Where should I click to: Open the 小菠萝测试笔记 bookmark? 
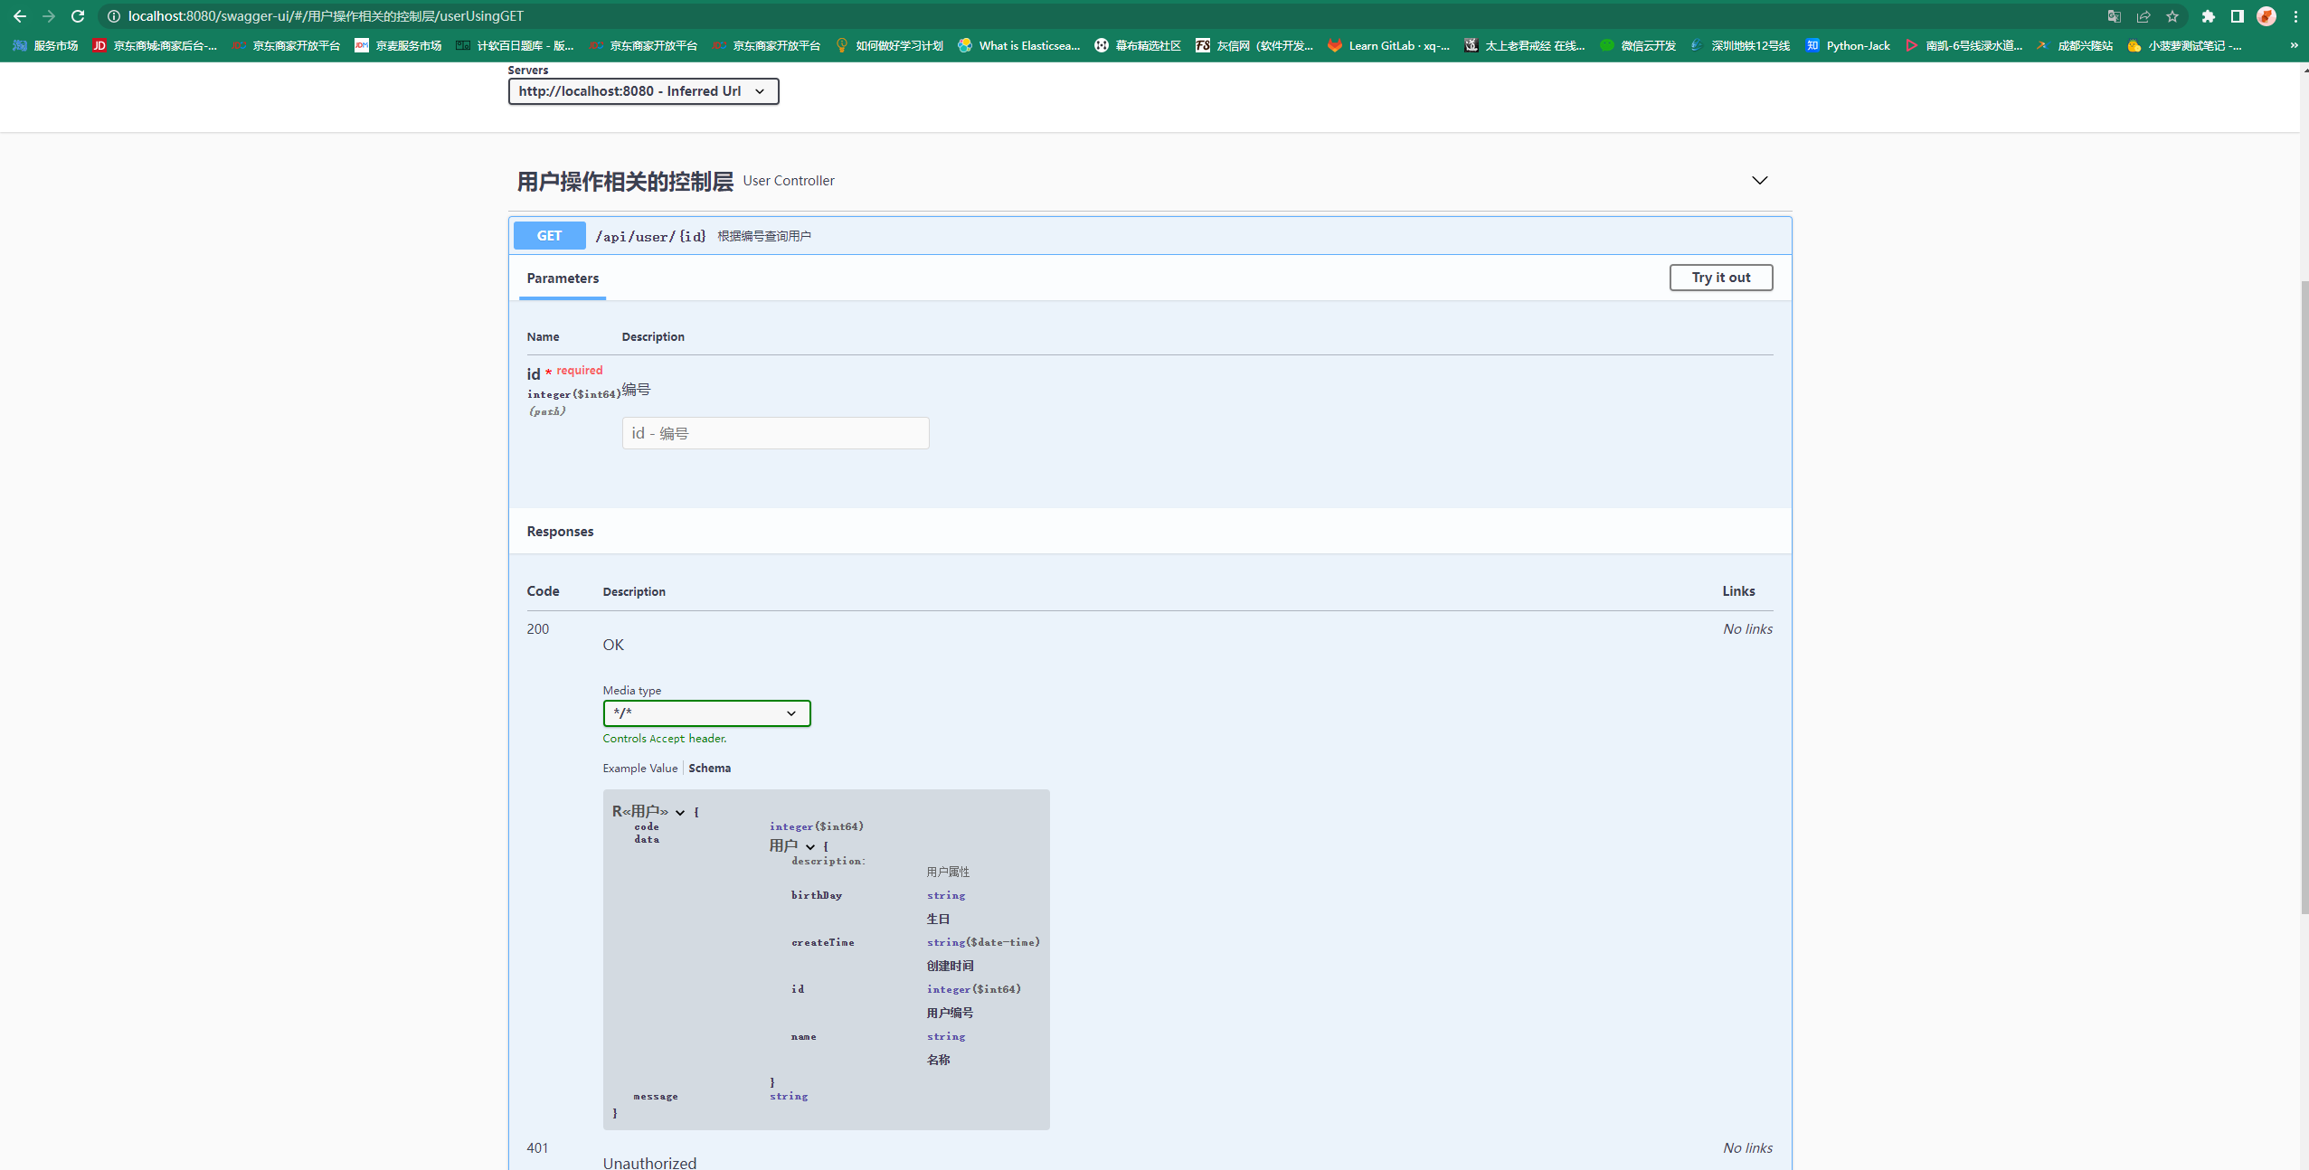2184,45
